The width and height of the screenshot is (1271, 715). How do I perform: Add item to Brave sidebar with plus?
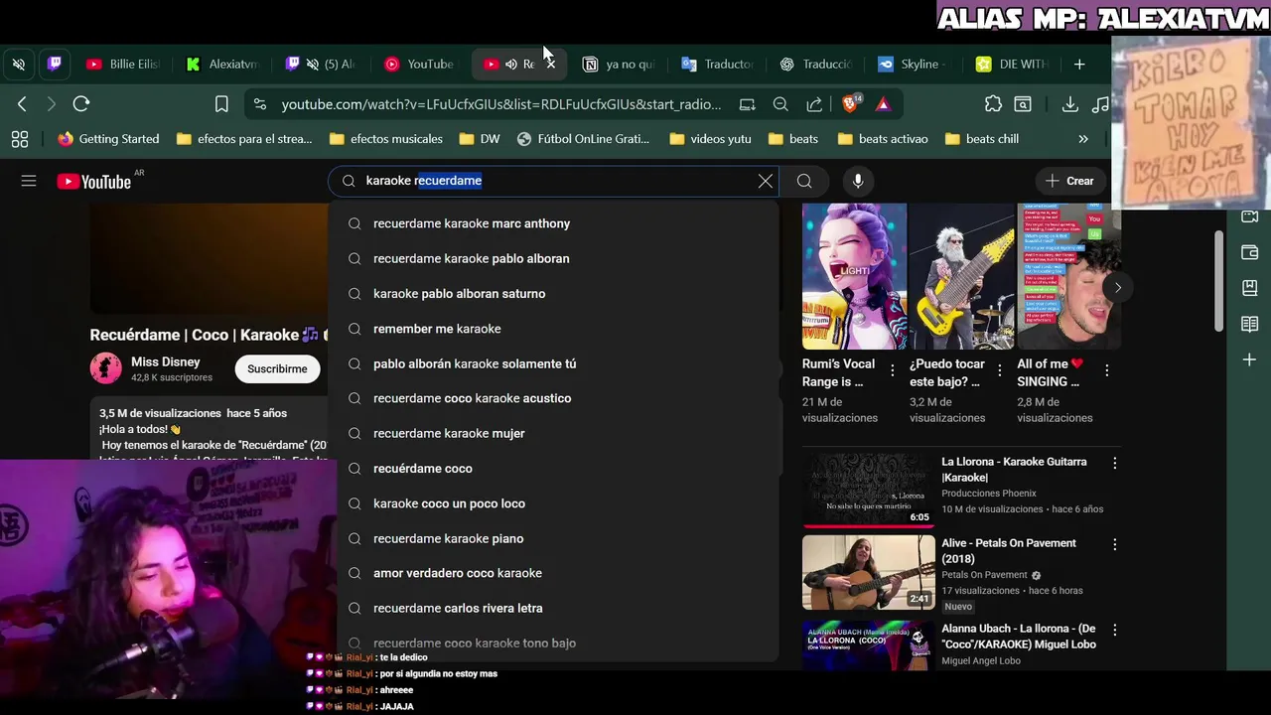pos(1250,359)
